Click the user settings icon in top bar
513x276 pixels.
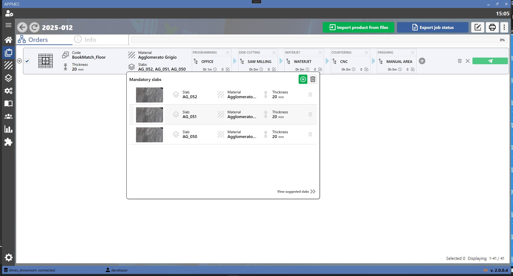[9, 14]
